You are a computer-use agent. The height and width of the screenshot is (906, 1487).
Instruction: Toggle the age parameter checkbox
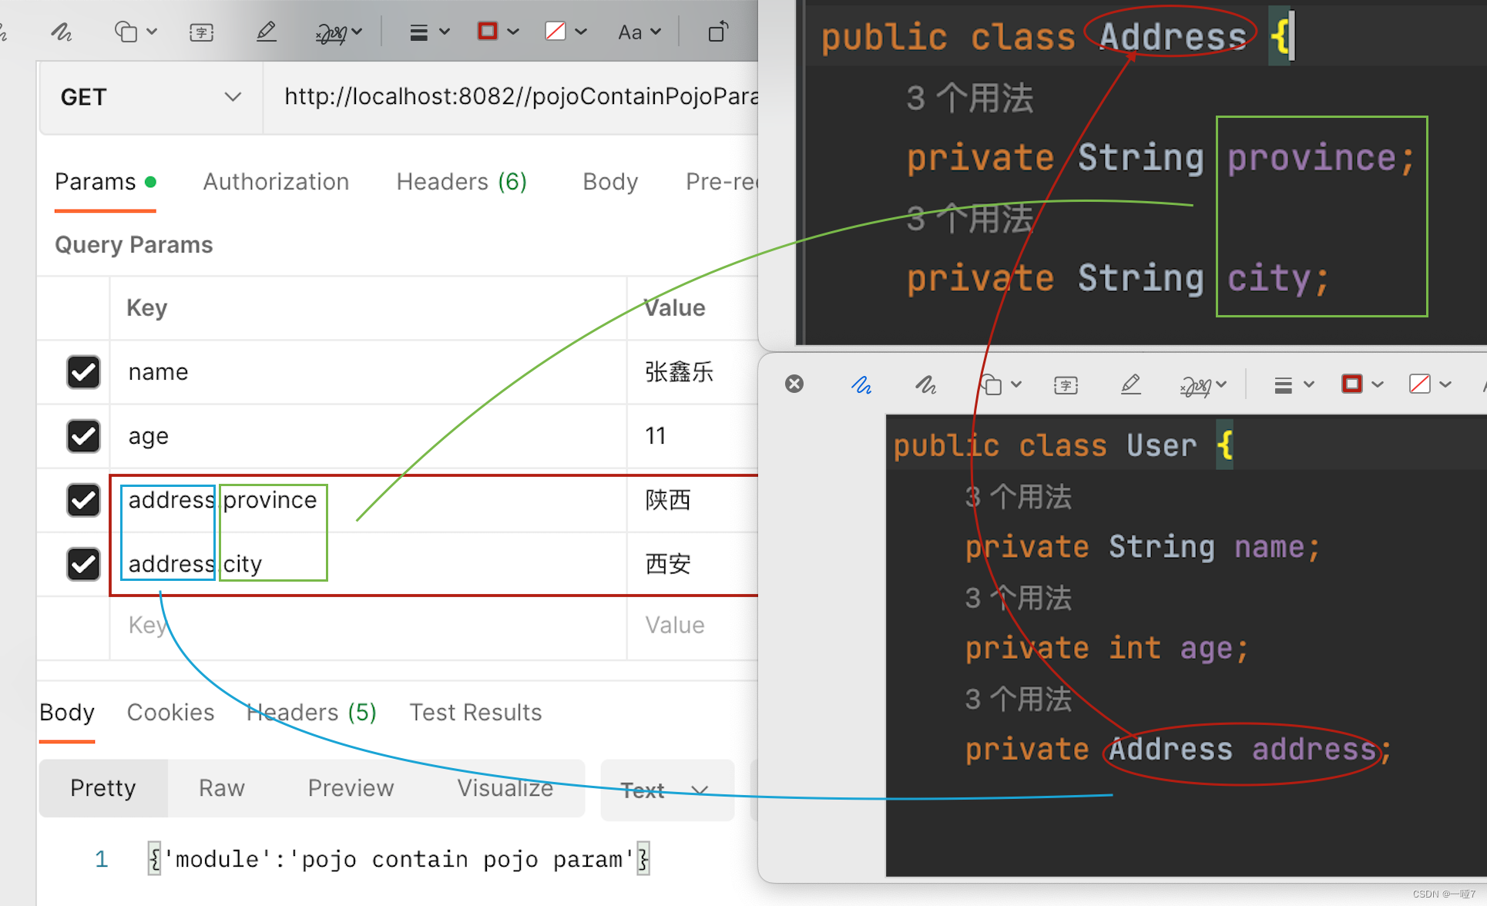(83, 436)
